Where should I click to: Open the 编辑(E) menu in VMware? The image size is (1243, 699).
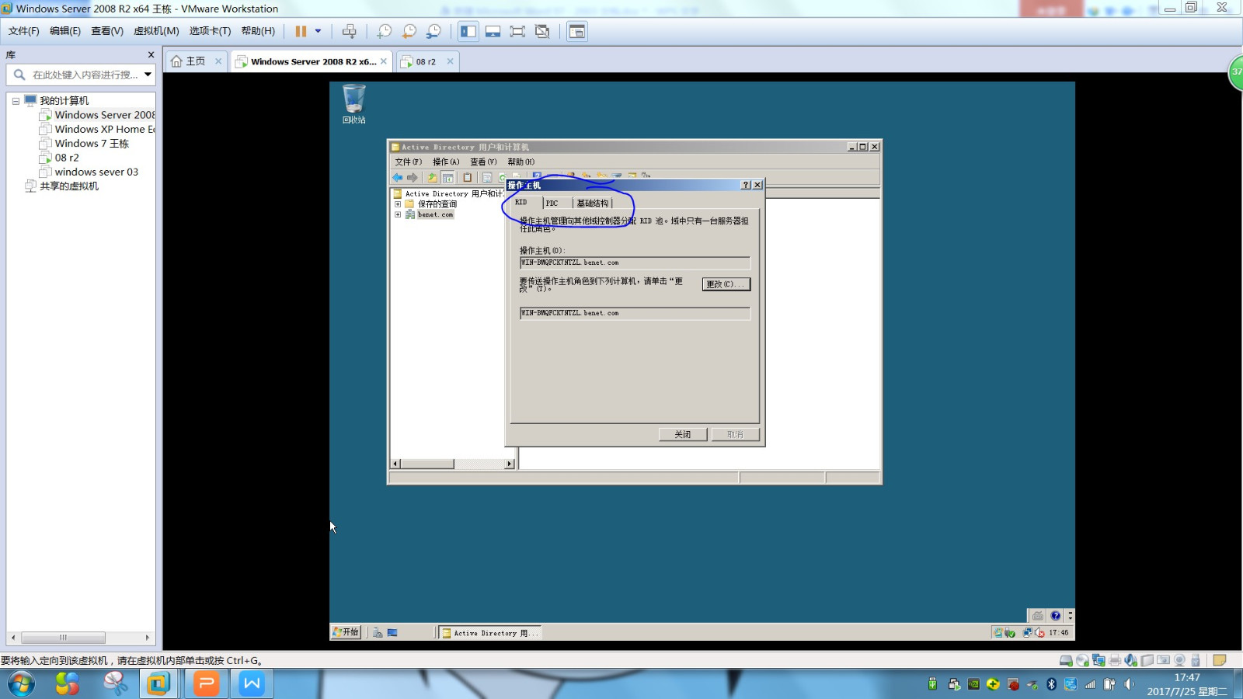pos(65,31)
